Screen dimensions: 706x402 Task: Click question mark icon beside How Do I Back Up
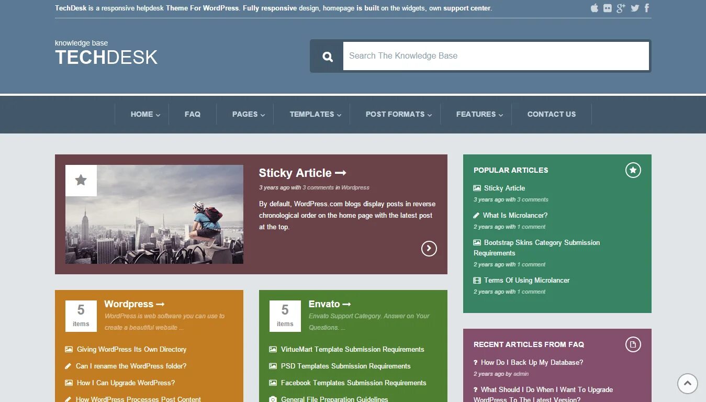click(x=476, y=362)
